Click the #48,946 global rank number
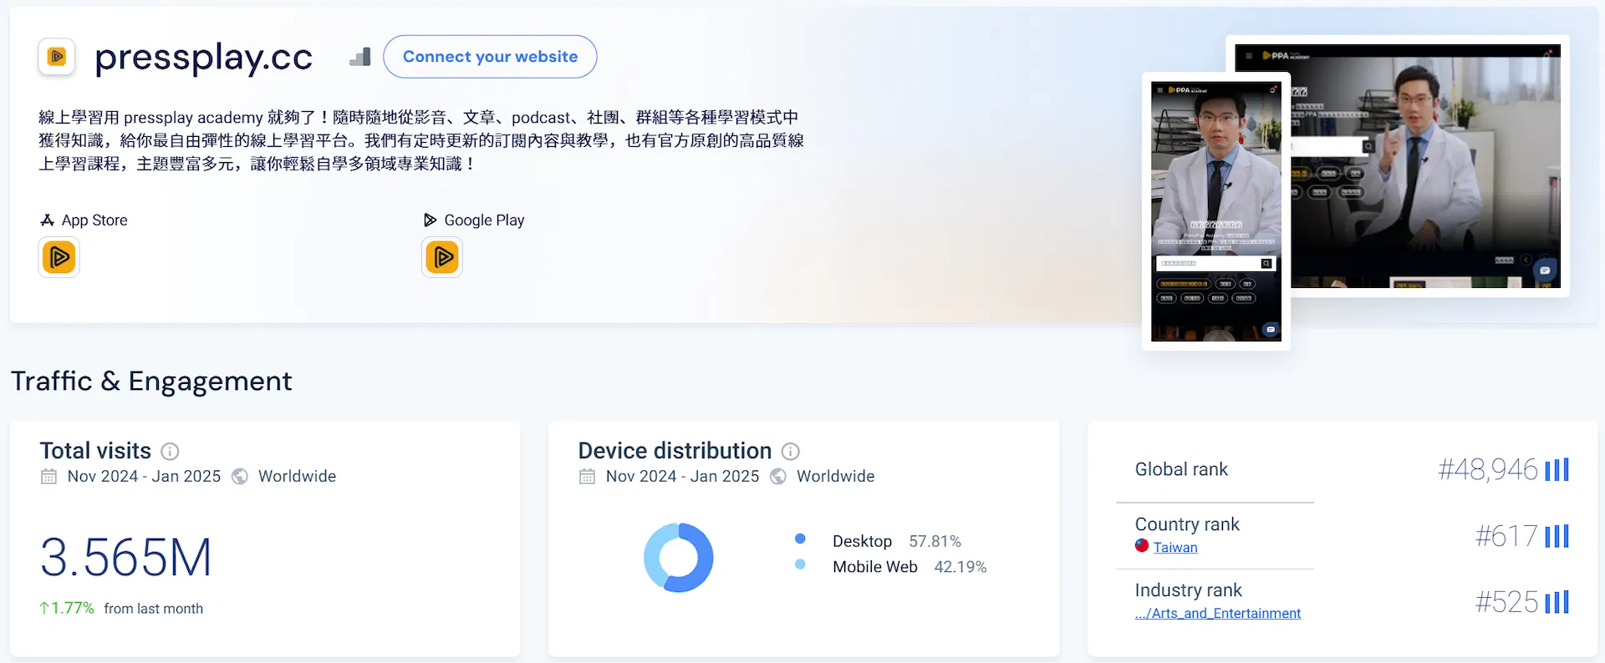The image size is (1605, 663). click(x=1488, y=470)
